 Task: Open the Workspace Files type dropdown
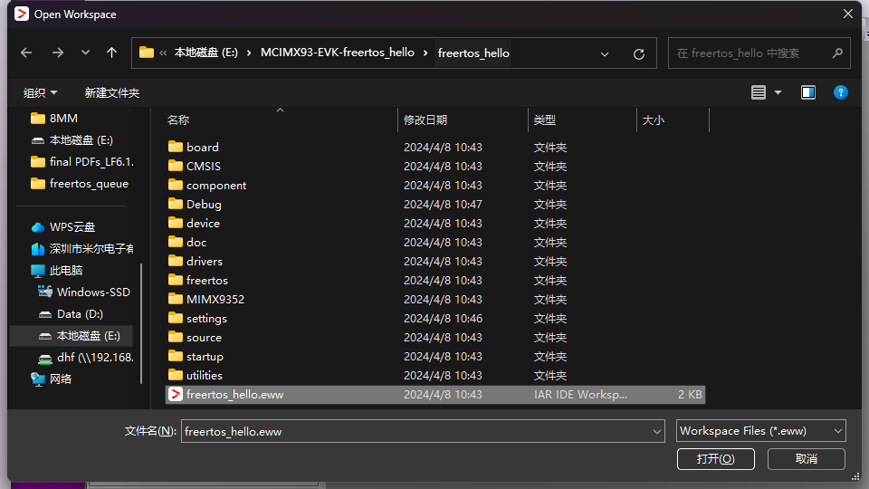[760, 431]
